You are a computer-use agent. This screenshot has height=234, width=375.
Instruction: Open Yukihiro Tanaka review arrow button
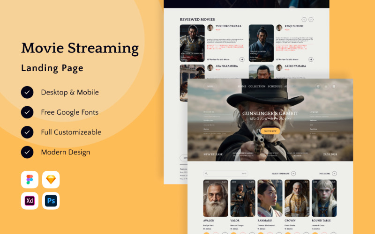tap(242, 59)
